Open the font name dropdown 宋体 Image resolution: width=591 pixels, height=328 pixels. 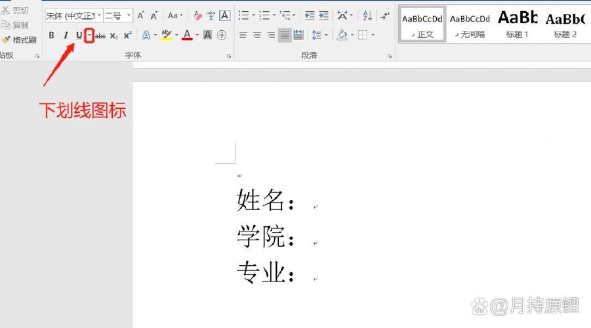pyautogui.click(x=99, y=16)
